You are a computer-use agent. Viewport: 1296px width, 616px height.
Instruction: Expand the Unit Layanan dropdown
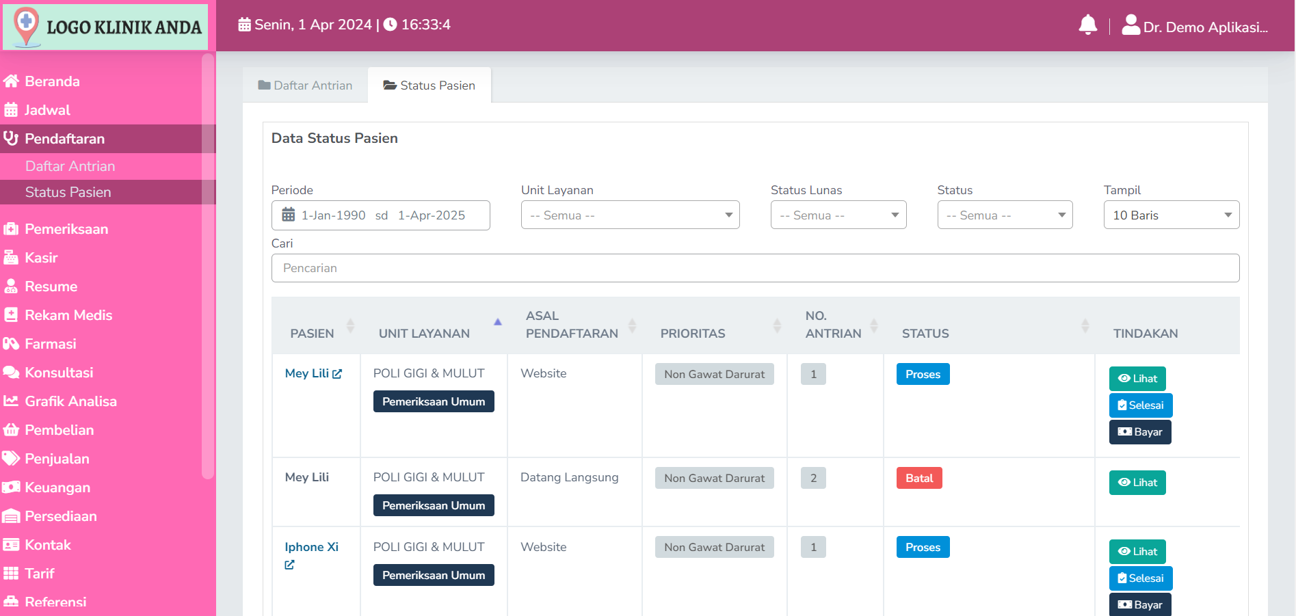tap(630, 215)
